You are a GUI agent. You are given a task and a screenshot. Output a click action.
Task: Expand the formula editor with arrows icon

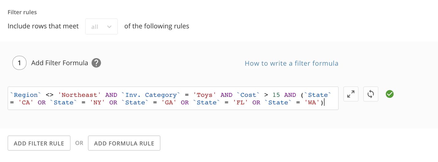(x=351, y=94)
